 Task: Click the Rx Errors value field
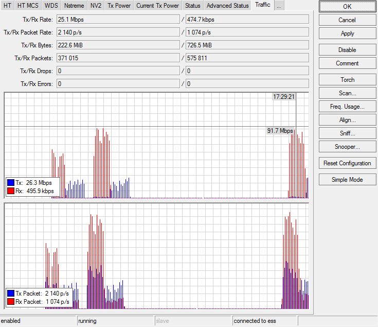pyautogui.click(x=247, y=84)
